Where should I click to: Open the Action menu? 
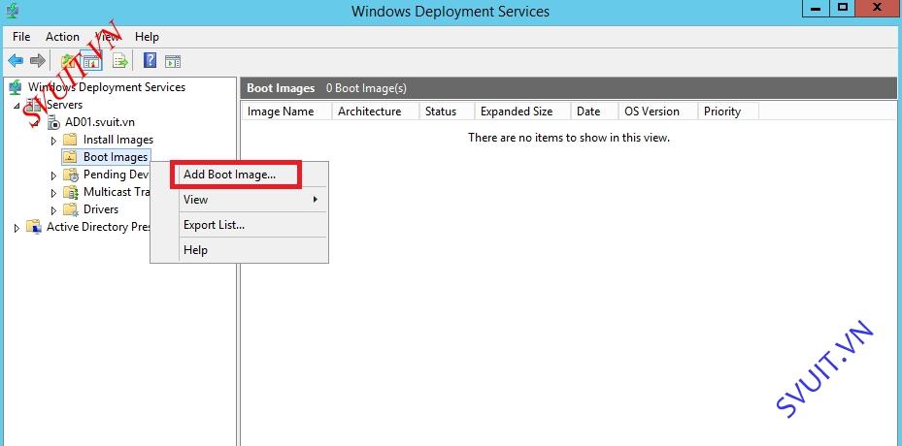point(63,37)
